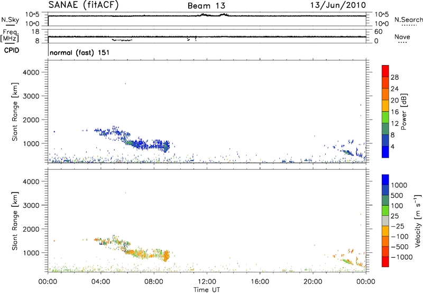Pick the yellow Velocity segment -100 to -25
Viewport: 423px width, 293px height.
pos(385,231)
